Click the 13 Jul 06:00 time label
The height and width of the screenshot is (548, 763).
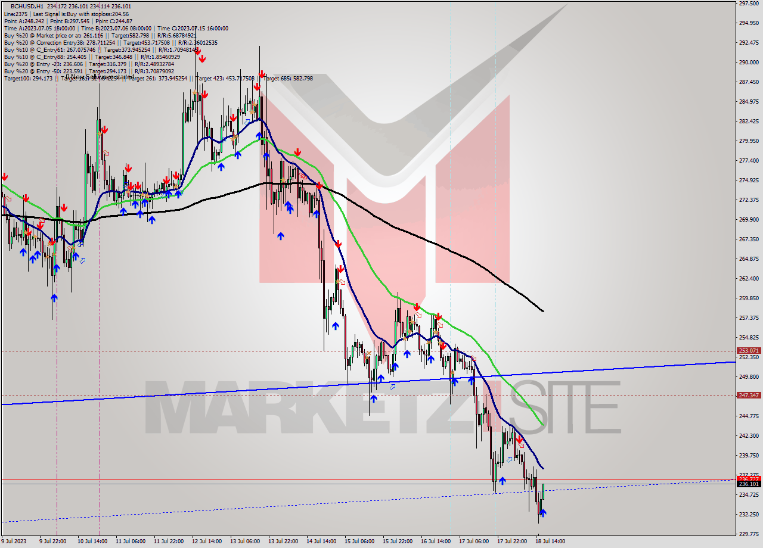246,541
